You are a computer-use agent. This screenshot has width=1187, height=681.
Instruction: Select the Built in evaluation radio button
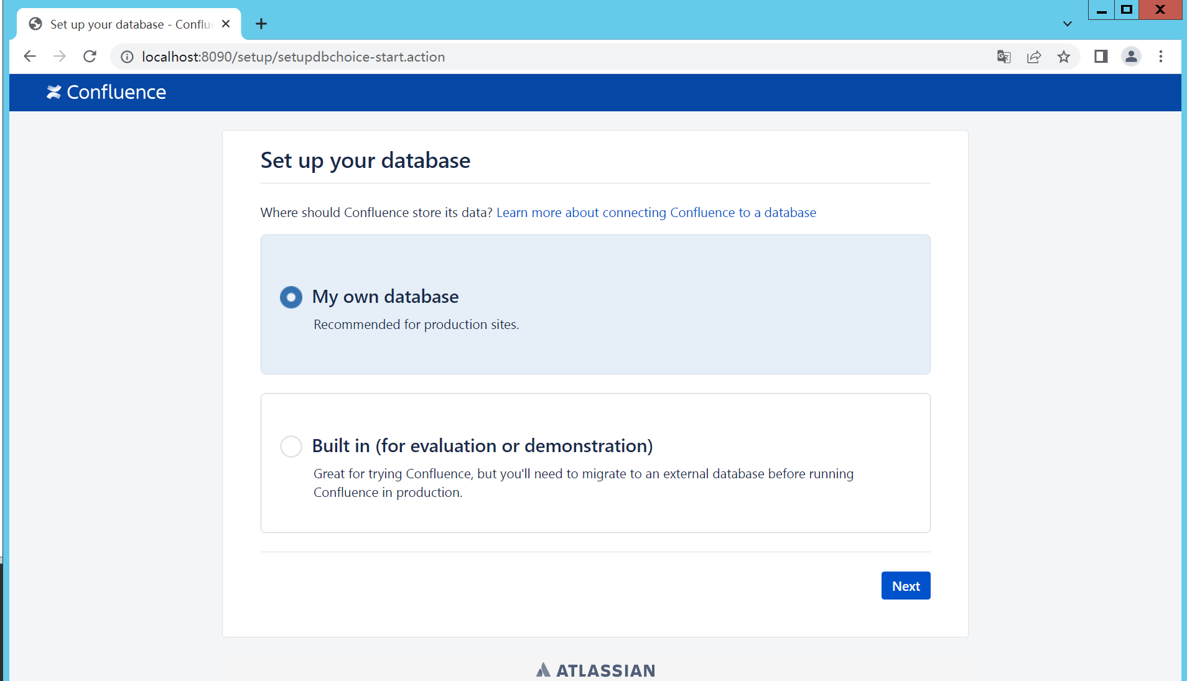291,447
